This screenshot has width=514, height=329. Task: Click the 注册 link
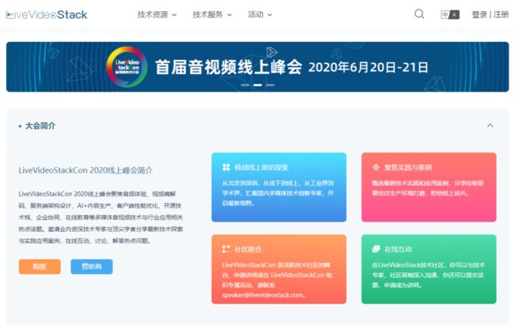501,15
